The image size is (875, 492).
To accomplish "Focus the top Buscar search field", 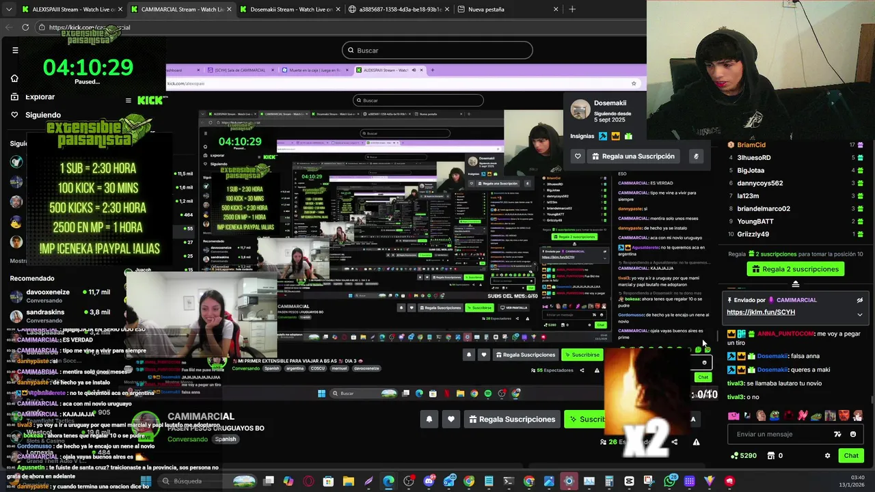I will (437, 50).
